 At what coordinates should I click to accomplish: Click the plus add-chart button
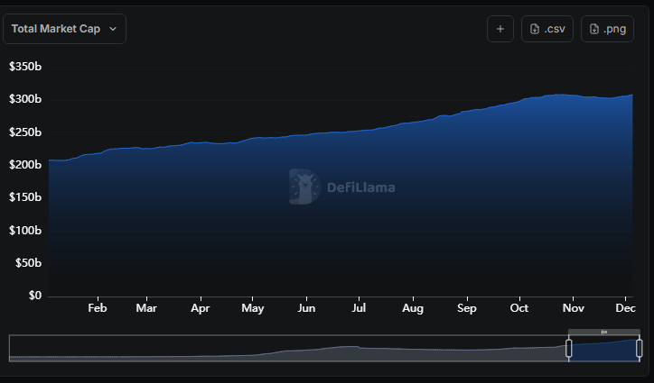(500, 29)
